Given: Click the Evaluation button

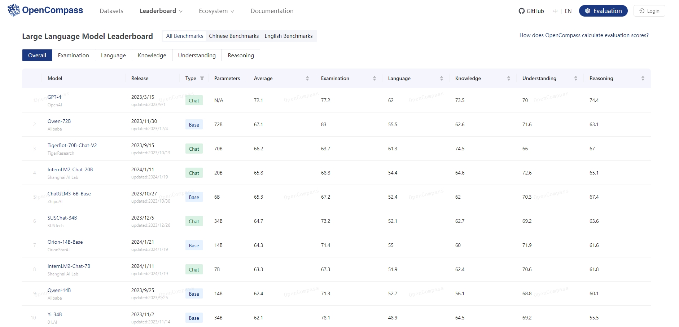Looking at the screenshot, I should (x=603, y=11).
